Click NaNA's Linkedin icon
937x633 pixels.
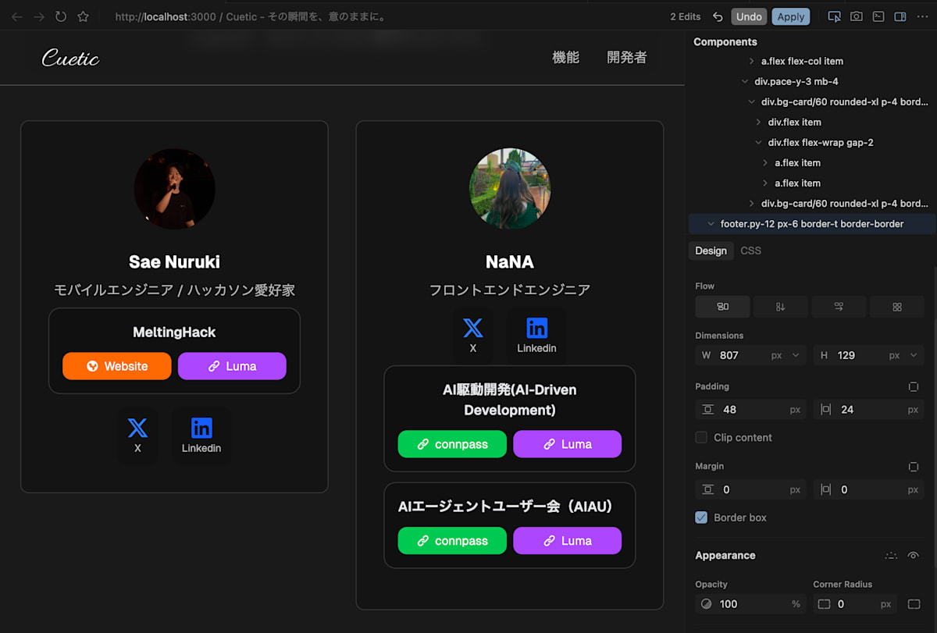[536, 336]
